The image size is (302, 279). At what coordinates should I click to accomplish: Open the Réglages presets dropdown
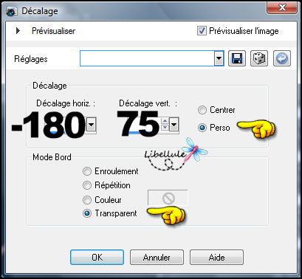coord(219,59)
